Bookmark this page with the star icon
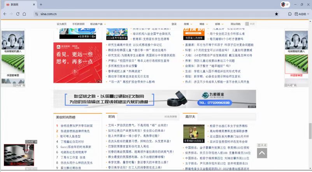312x172 pixels. [x=276, y=14]
